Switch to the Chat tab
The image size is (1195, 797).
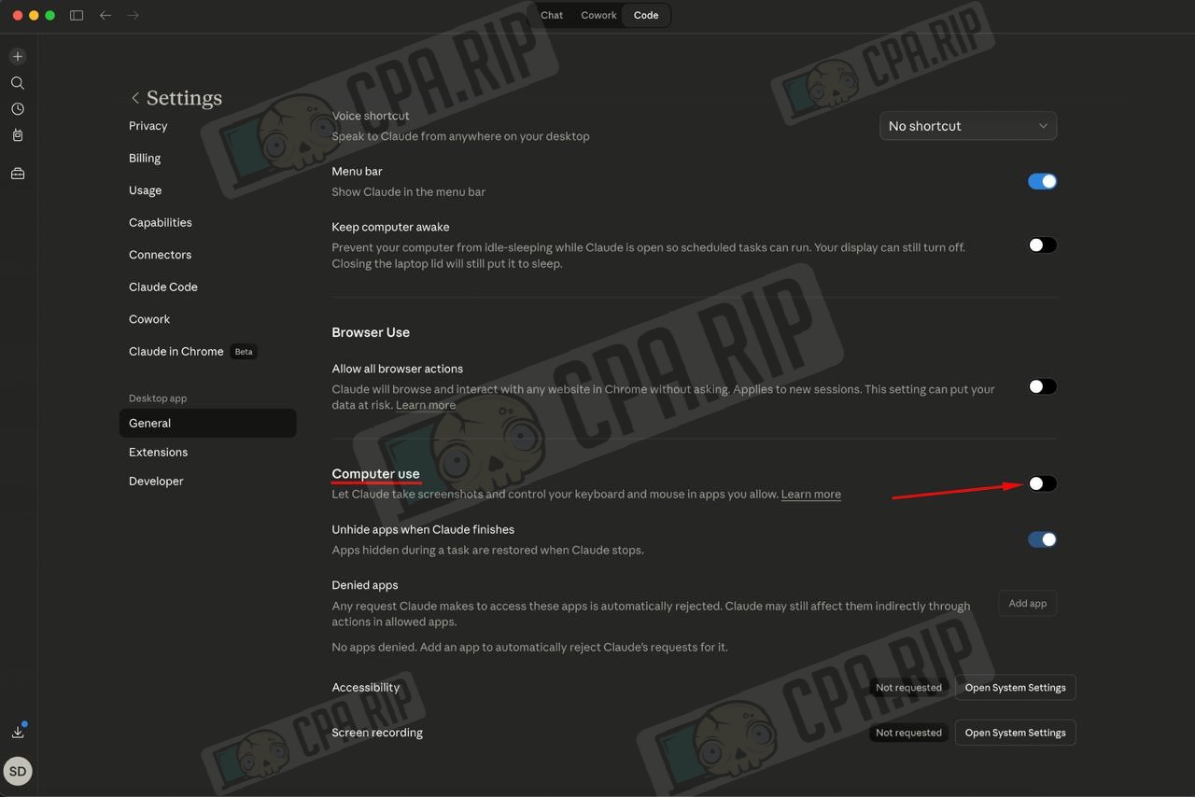click(552, 15)
